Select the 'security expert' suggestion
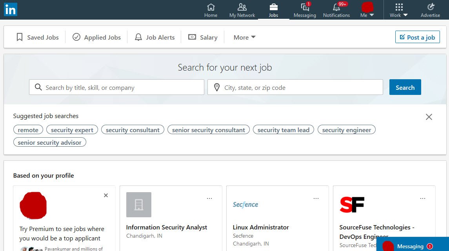The height and width of the screenshot is (251, 449). click(72, 130)
